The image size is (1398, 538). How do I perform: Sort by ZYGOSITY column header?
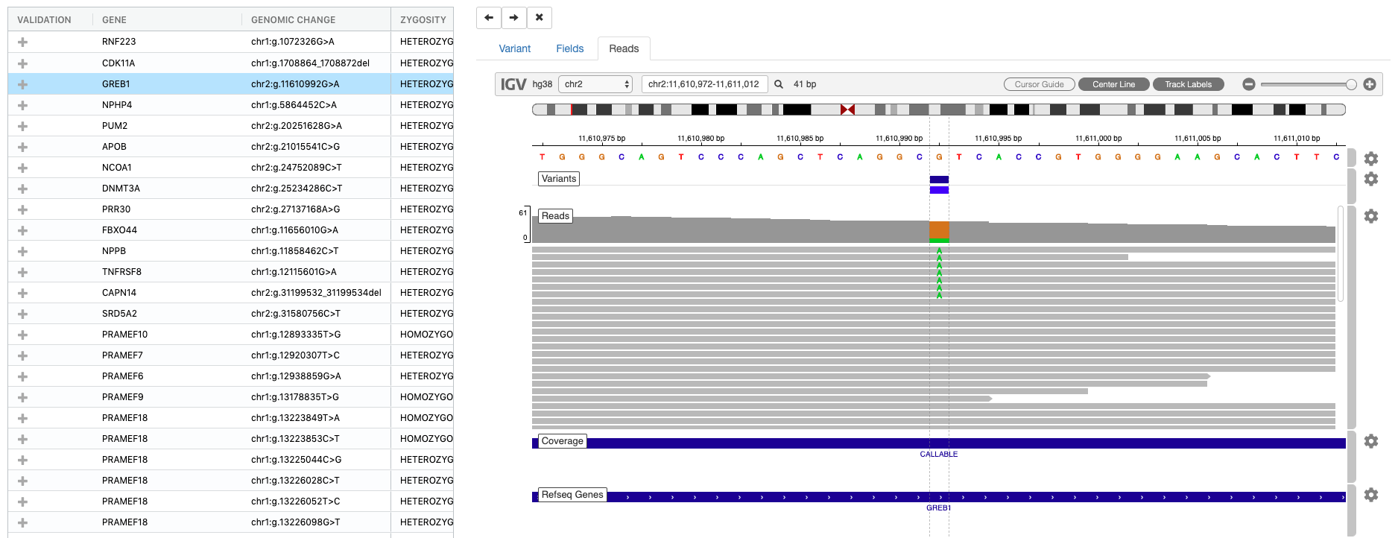pyautogui.click(x=423, y=20)
